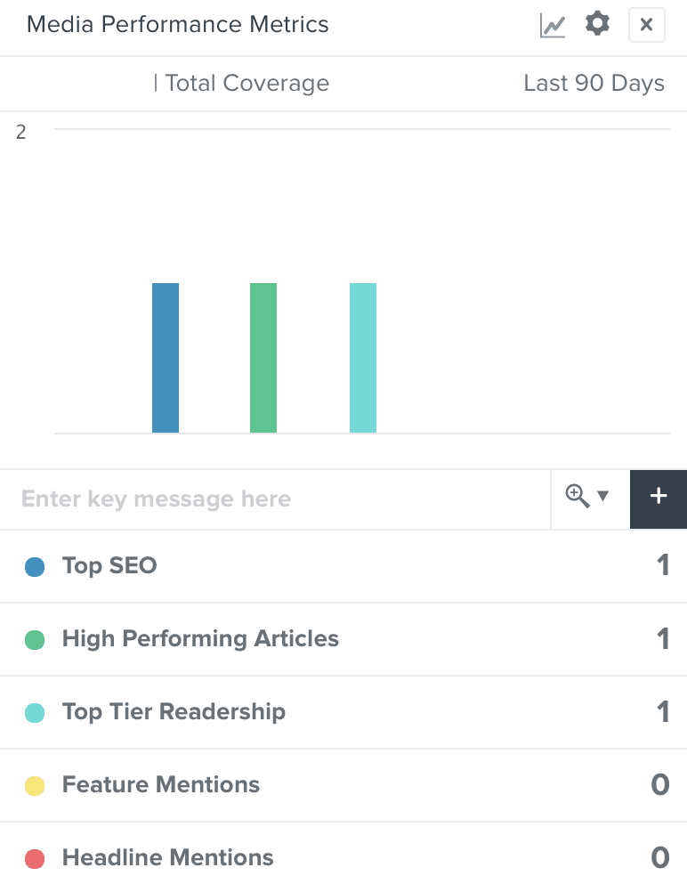
Task: Click the Total Coverage metric label
Action: (x=247, y=83)
